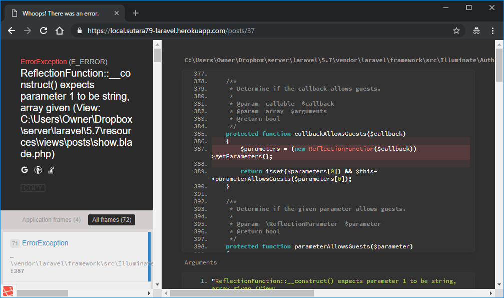Viewport: 504px width, 298px height.
Task: Search the error on Stack Overflow
Action: (51, 170)
